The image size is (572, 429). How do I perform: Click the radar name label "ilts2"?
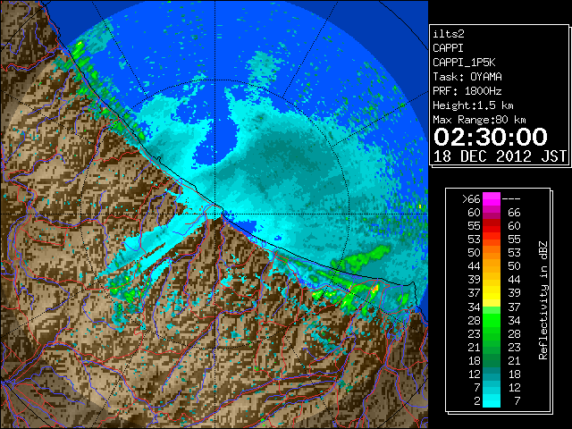[x=449, y=34]
